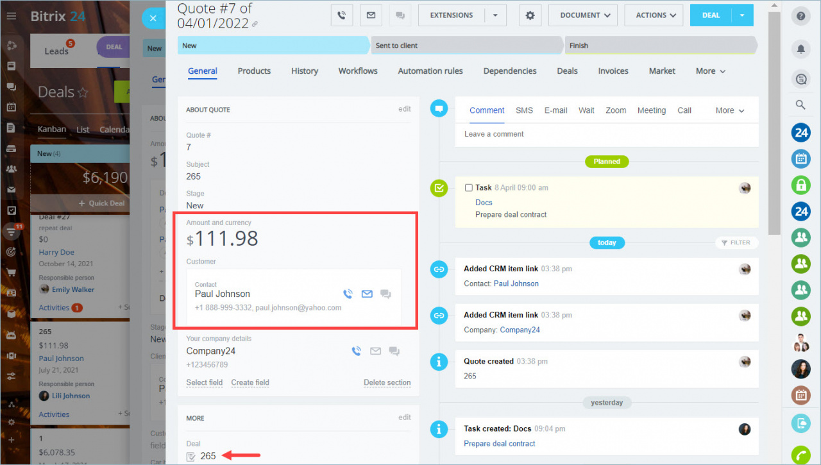Open the gear settings button in quote header
Image resolution: width=821 pixels, height=465 pixels.
coord(530,15)
